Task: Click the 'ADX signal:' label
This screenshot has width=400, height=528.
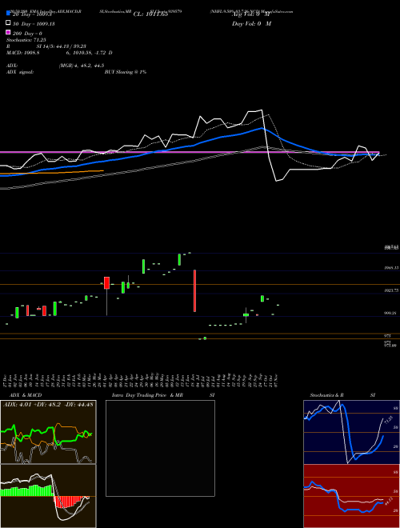Action: click(x=20, y=72)
